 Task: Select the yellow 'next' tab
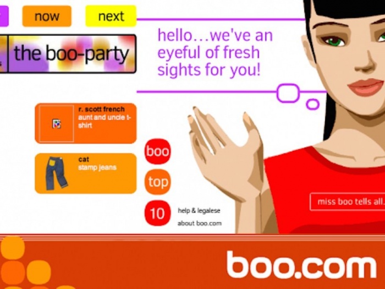click(111, 16)
